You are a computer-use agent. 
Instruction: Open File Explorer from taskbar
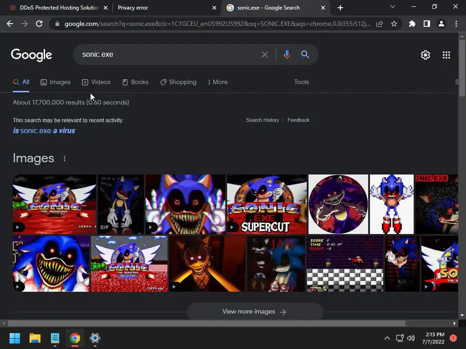[x=35, y=338]
